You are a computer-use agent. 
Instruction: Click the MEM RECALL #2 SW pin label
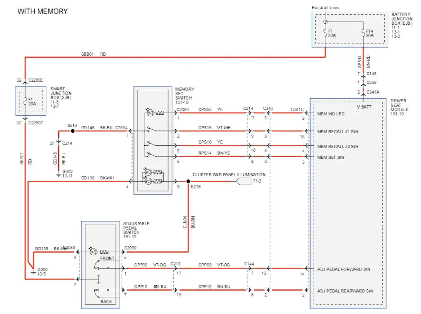pyautogui.click(x=337, y=146)
